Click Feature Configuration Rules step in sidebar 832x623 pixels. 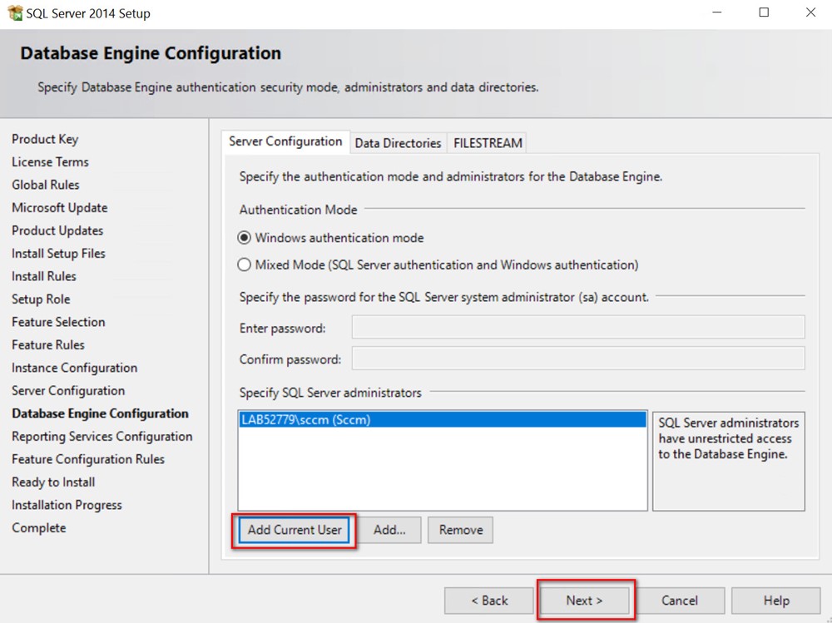pyautogui.click(x=88, y=459)
